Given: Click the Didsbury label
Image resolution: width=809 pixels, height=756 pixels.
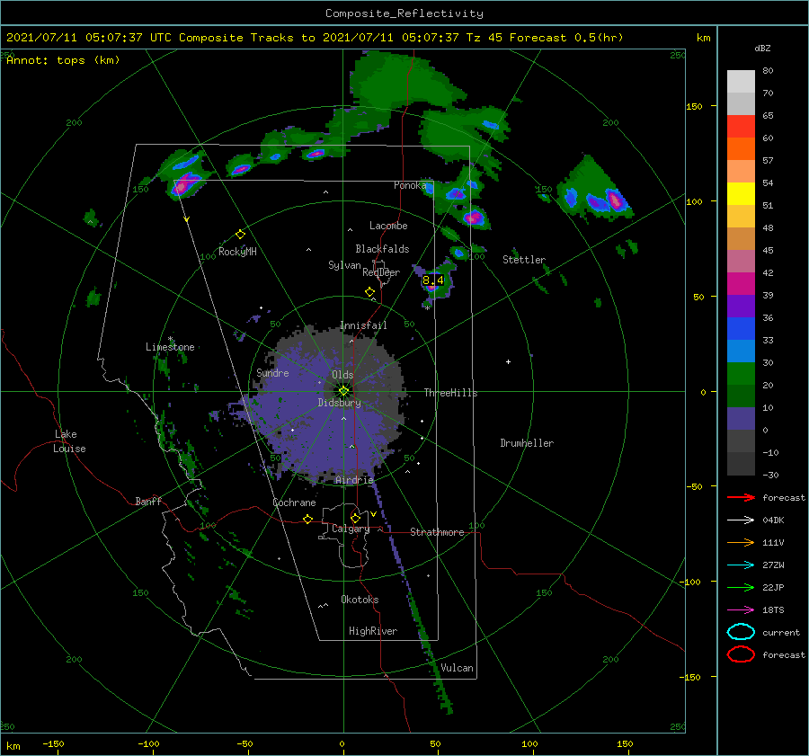Looking at the screenshot, I should point(340,403).
